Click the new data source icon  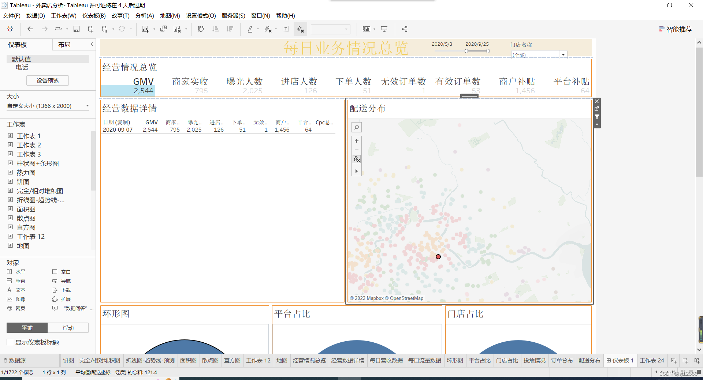coord(91,29)
